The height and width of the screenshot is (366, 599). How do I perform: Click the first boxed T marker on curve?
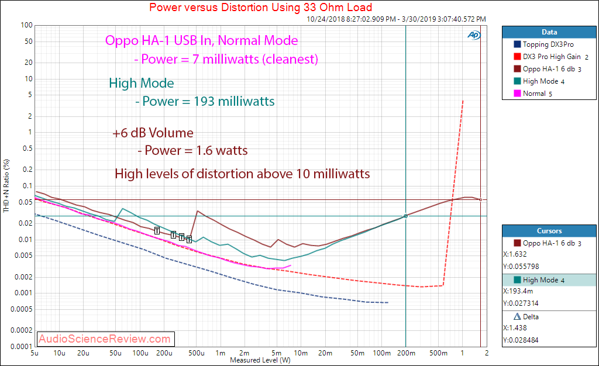[x=157, y=230]
